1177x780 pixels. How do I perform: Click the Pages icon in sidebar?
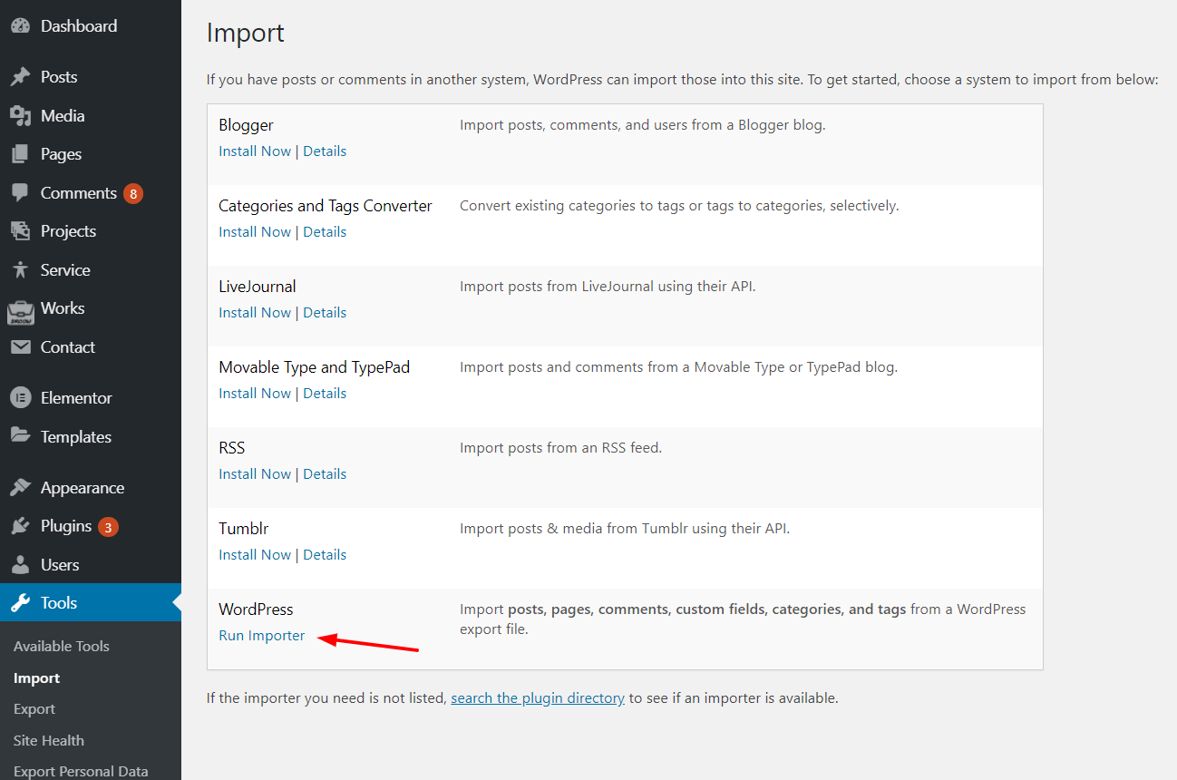(x=20, y=154)
